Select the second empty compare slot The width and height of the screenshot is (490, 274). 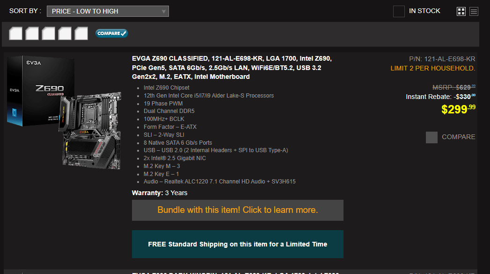(x=32, y=33)
